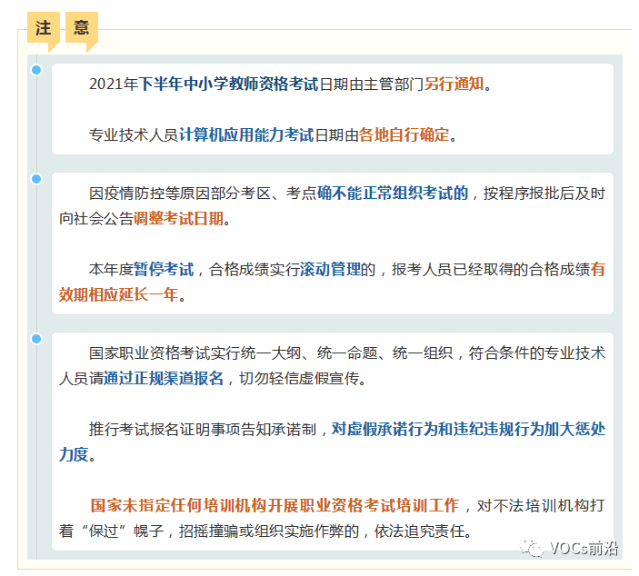The image size is (639, 576).
Task: Select the blue "确不能正常组织考试的" phrase
Action: (x=393, y=193)
